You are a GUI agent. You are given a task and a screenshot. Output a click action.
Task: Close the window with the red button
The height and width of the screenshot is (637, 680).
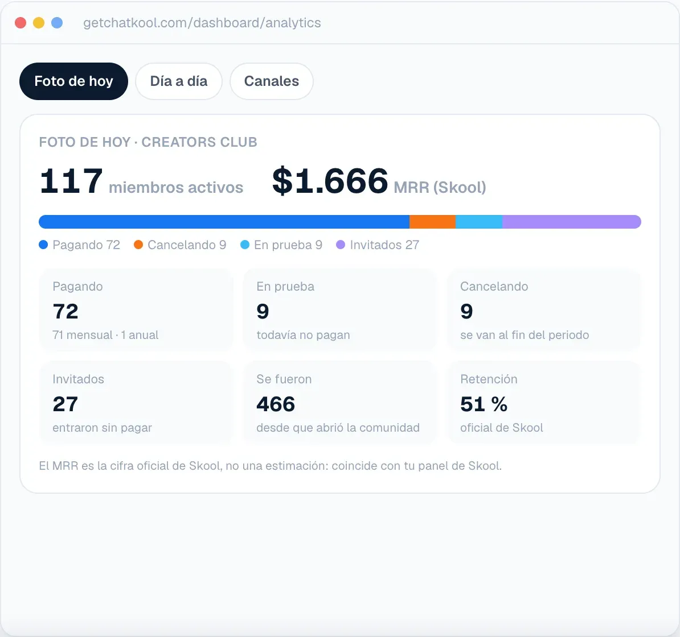[21, 23]
